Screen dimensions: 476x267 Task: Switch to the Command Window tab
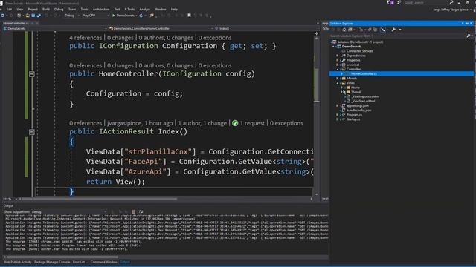pyautogui.click(x=103, y=262)
